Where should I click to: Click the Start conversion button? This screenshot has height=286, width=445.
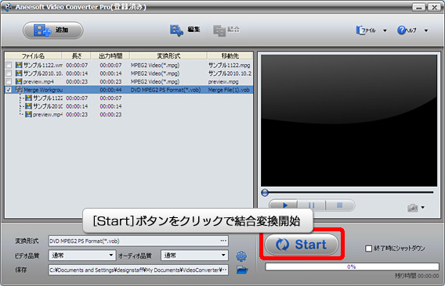pyautogui.click(x=302, y=244)
